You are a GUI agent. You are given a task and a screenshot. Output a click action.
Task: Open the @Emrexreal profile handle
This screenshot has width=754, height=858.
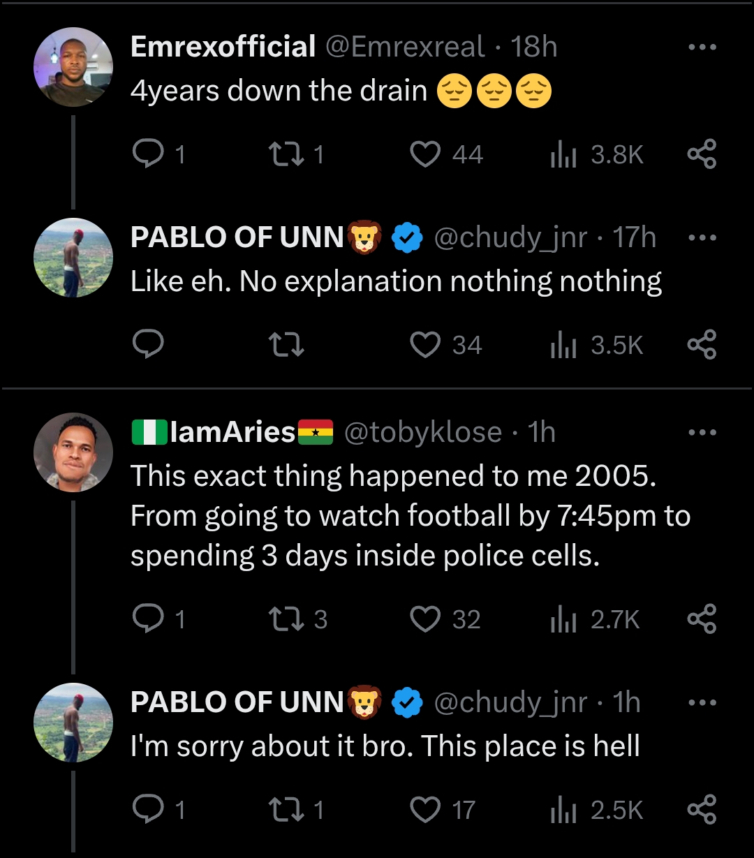pyautogui.click(x=406, y=47)
